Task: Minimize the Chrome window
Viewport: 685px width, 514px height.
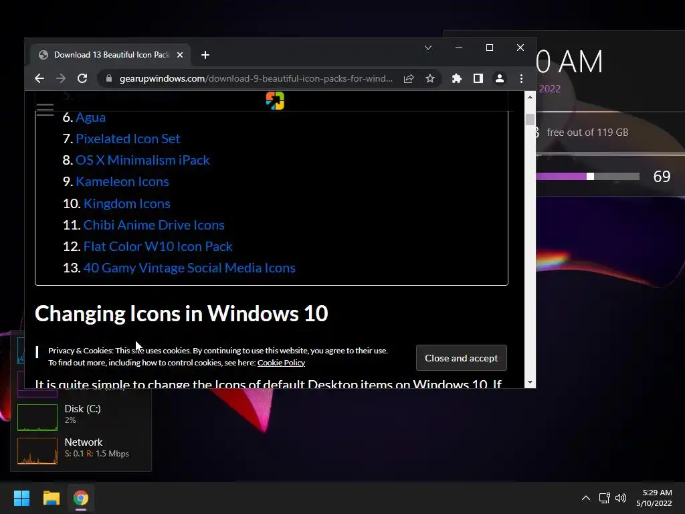Action: 459,48
